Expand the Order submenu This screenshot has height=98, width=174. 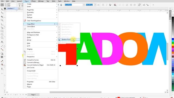click(41, 38)
